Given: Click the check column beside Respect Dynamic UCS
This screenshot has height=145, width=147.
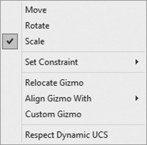Looking at the screenshot, I should [10, 135].
